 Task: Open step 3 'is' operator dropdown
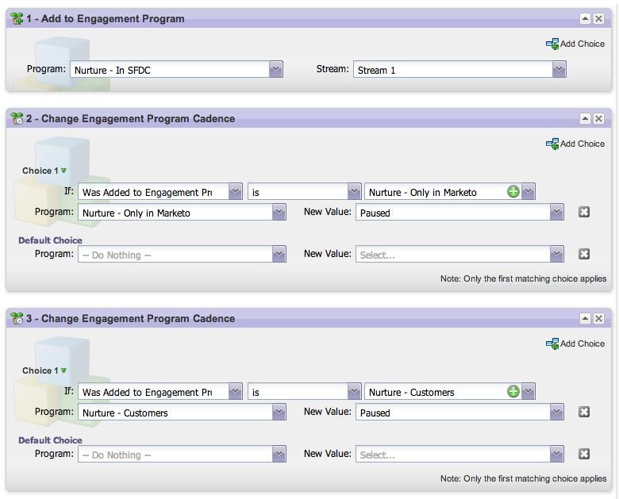354,392
